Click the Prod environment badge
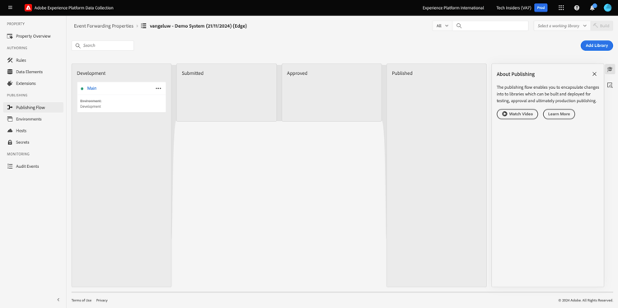Viewport: 618px width, 308px height. point(541,8)
